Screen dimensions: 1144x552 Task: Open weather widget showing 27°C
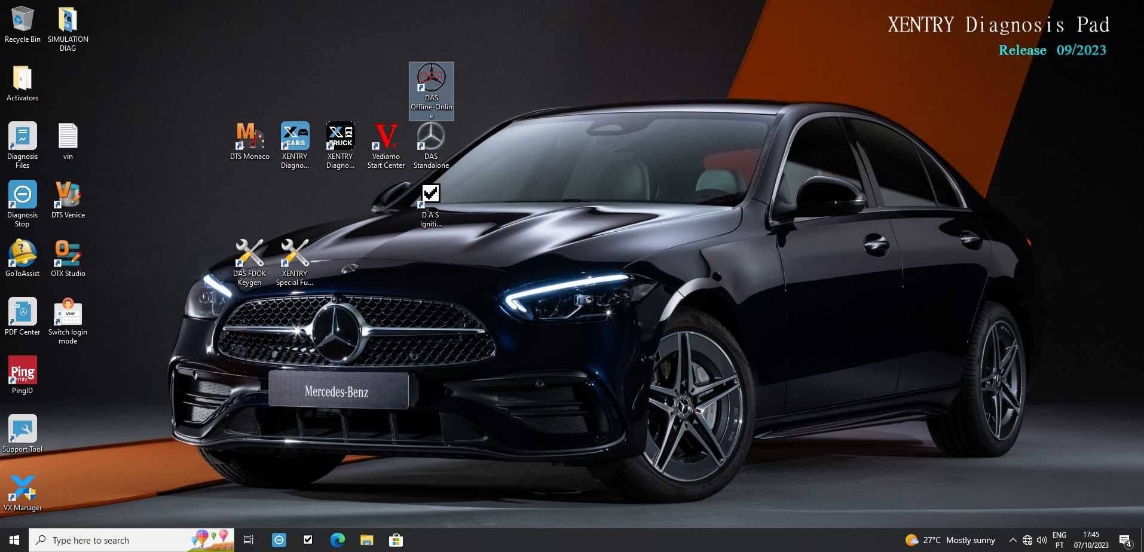950,540
